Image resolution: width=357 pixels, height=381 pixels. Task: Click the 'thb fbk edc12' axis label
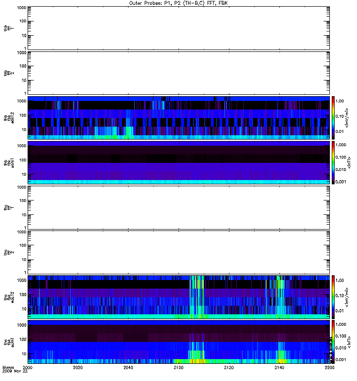pos(9,118)
